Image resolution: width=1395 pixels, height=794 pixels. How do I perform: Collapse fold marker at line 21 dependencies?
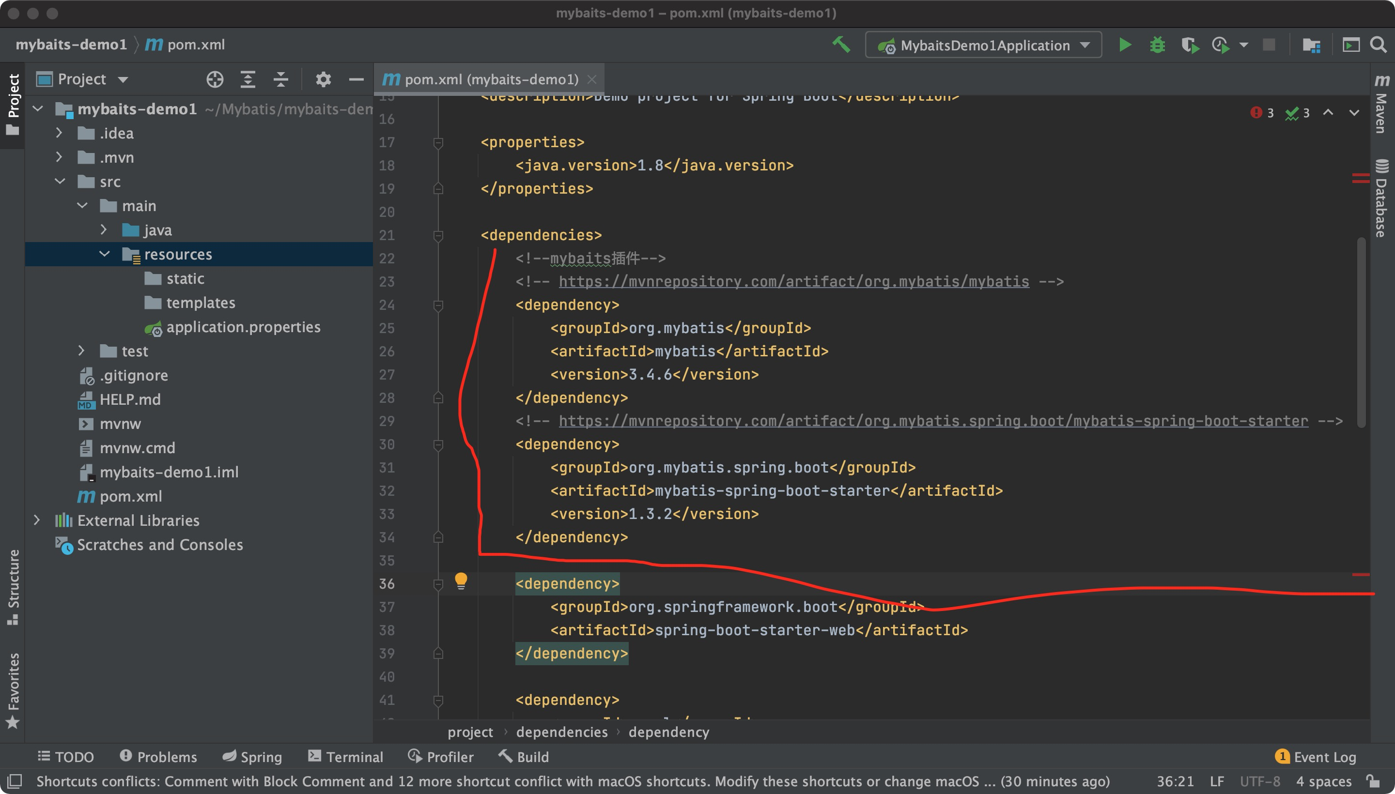438,236
